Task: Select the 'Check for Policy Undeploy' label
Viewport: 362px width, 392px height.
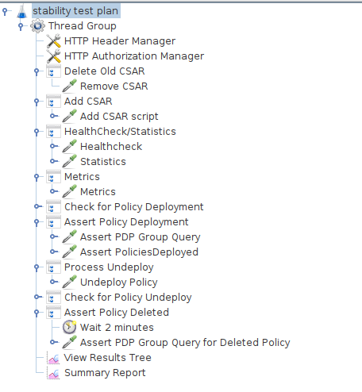Action: 128,298
